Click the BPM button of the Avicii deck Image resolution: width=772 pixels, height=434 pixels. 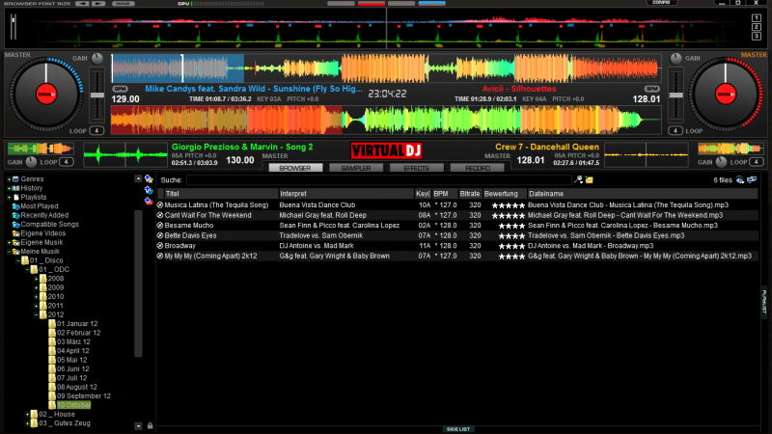click(x=652, y=89)
